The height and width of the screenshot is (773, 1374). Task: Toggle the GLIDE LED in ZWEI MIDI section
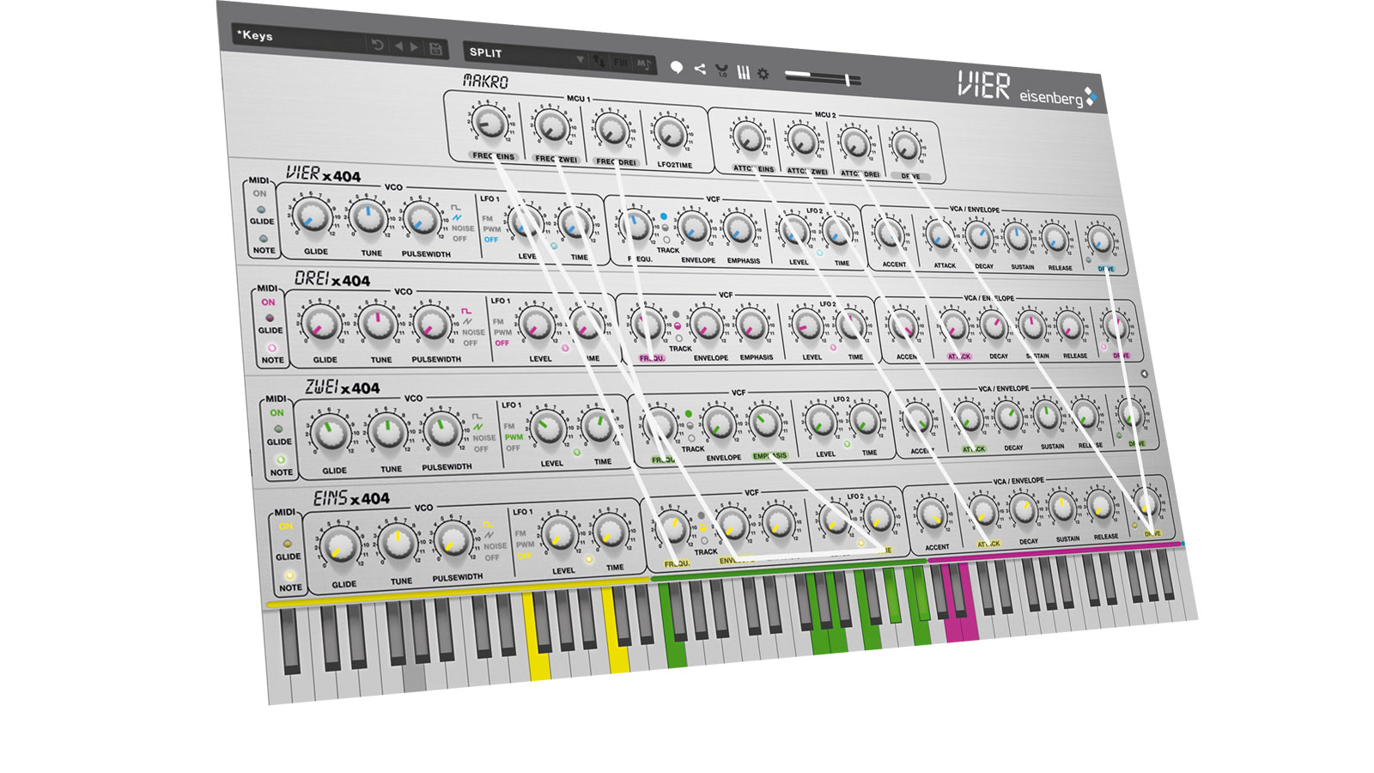[278, 429]
